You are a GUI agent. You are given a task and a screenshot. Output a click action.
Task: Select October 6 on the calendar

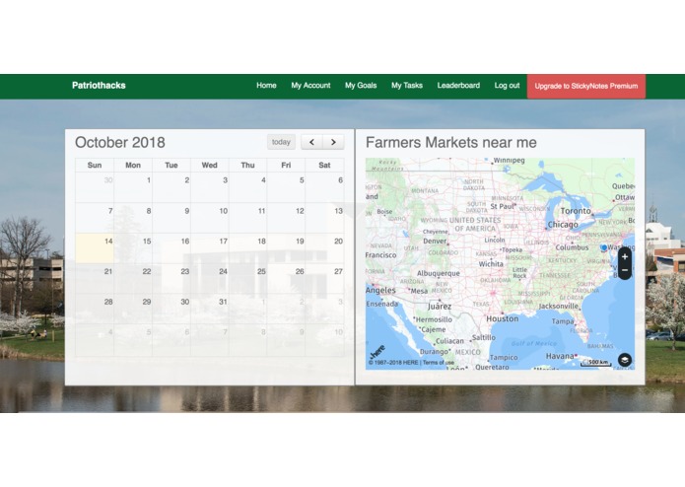324,187
